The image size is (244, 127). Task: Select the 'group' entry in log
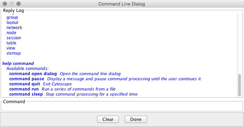(12, 17)
